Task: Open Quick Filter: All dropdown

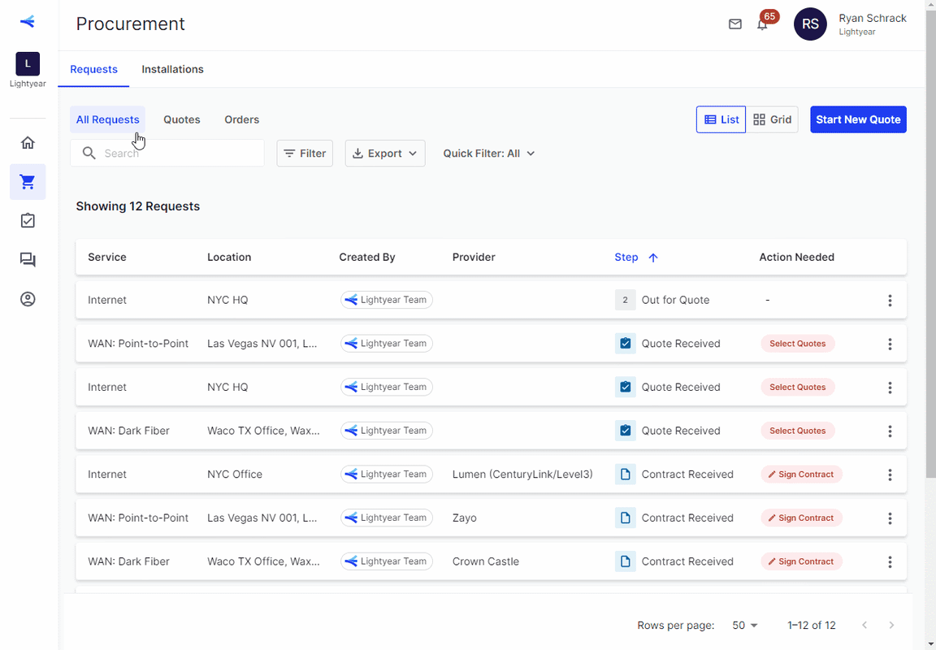Action: [x=489, y=154]
